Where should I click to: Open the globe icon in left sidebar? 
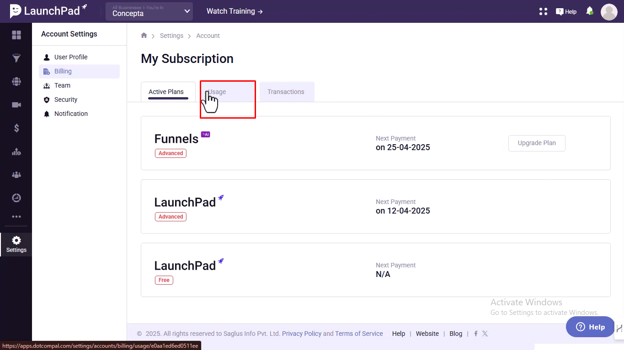pos(16,82)
